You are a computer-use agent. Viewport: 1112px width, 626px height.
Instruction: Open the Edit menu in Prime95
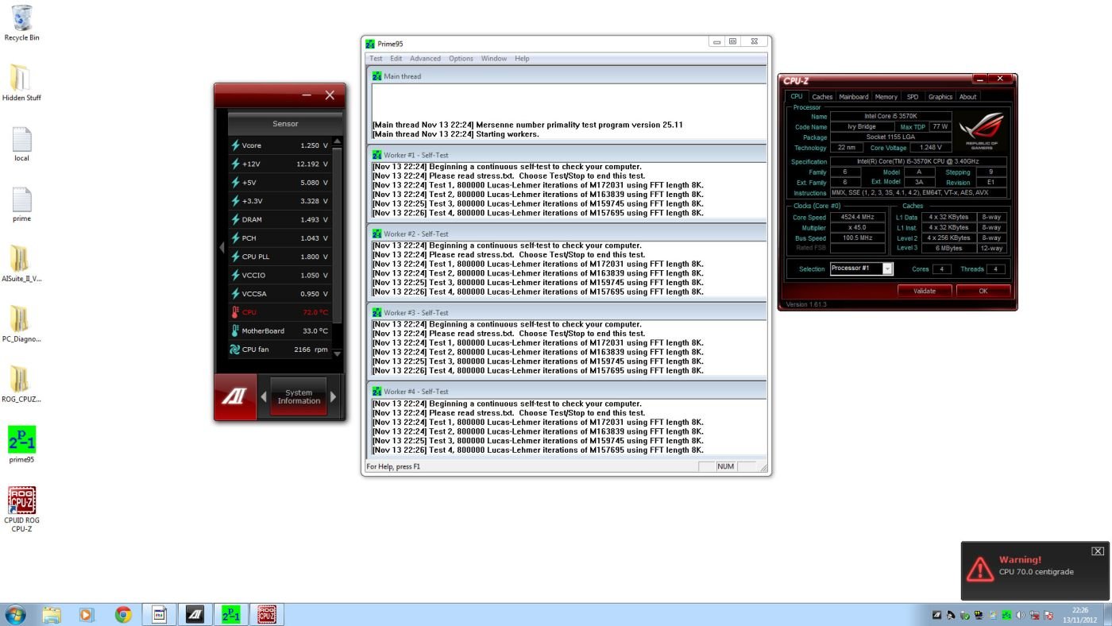(396, 58)
